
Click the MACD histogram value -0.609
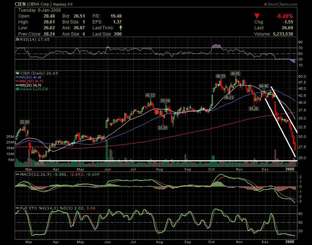[x=92, y=175]
